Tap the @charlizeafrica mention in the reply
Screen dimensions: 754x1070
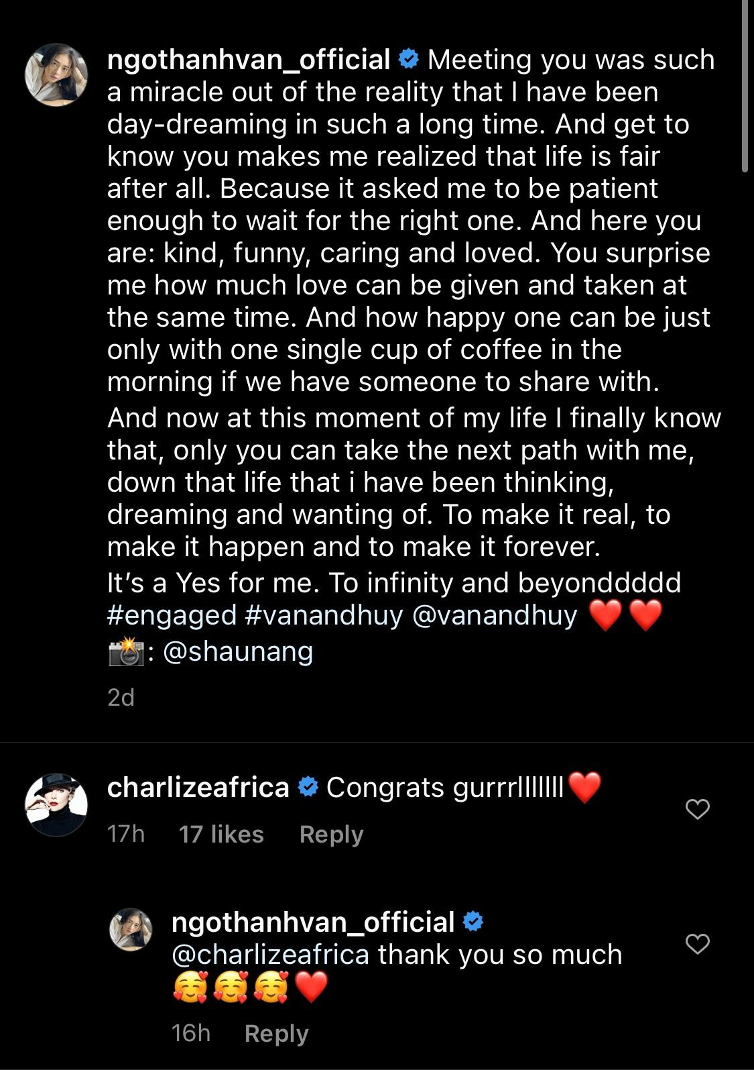point(270,955)
